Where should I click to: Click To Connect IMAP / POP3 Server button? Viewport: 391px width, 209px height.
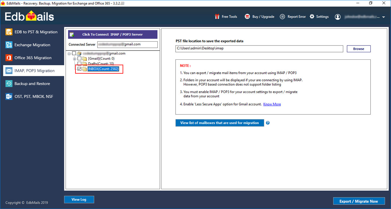[x=113, y=34]
